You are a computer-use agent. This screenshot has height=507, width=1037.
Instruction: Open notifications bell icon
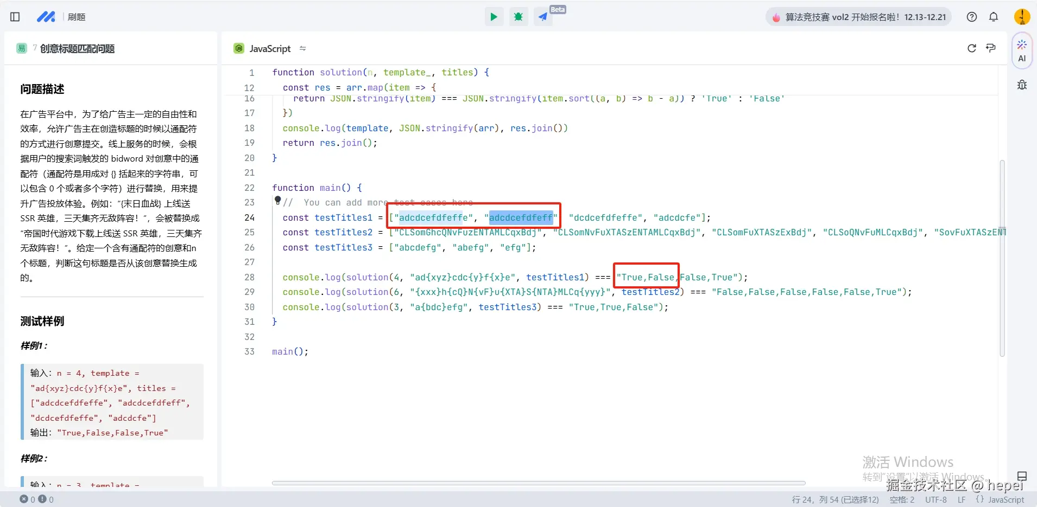point(994,17)
